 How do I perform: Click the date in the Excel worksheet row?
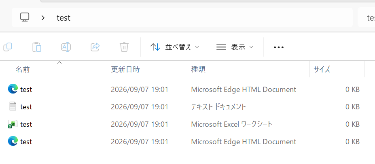(x=140, y=124)
